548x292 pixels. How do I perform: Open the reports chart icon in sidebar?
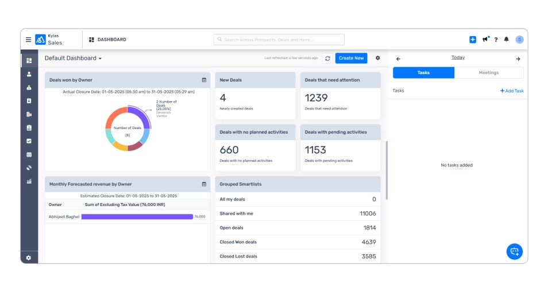point(29,181)
